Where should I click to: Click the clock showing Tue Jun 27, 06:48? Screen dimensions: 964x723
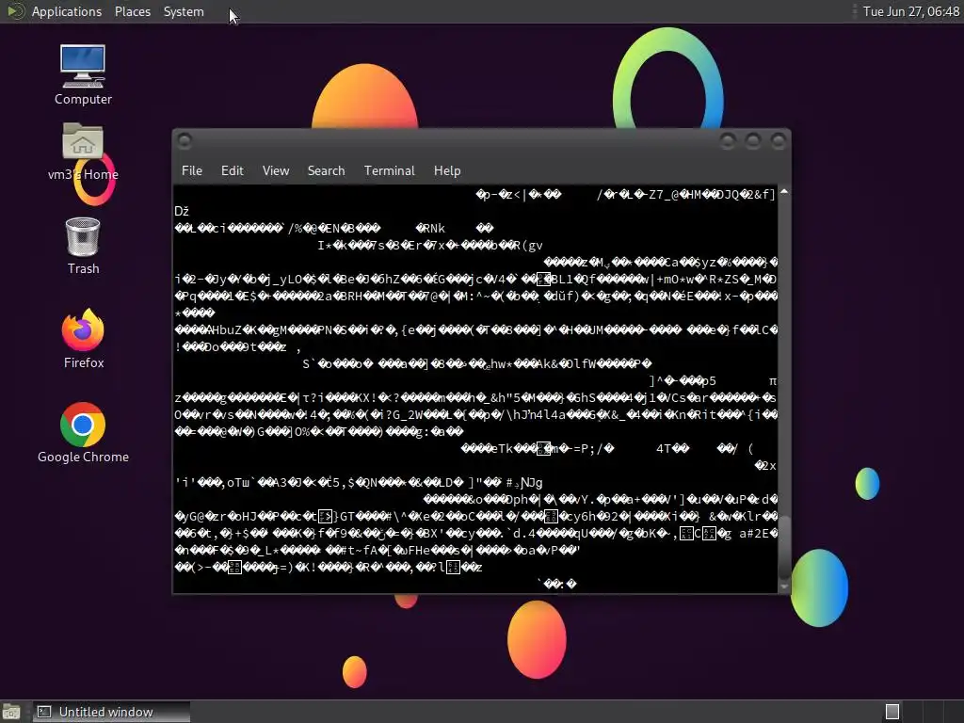coord(910,11)
